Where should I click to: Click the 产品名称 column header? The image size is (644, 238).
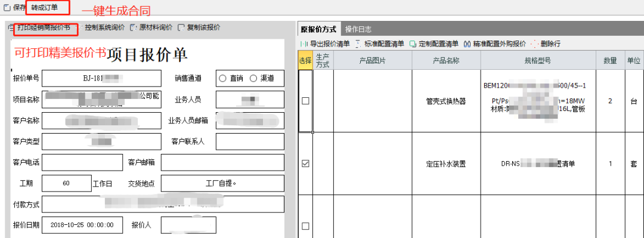click(x=447, y=60)
